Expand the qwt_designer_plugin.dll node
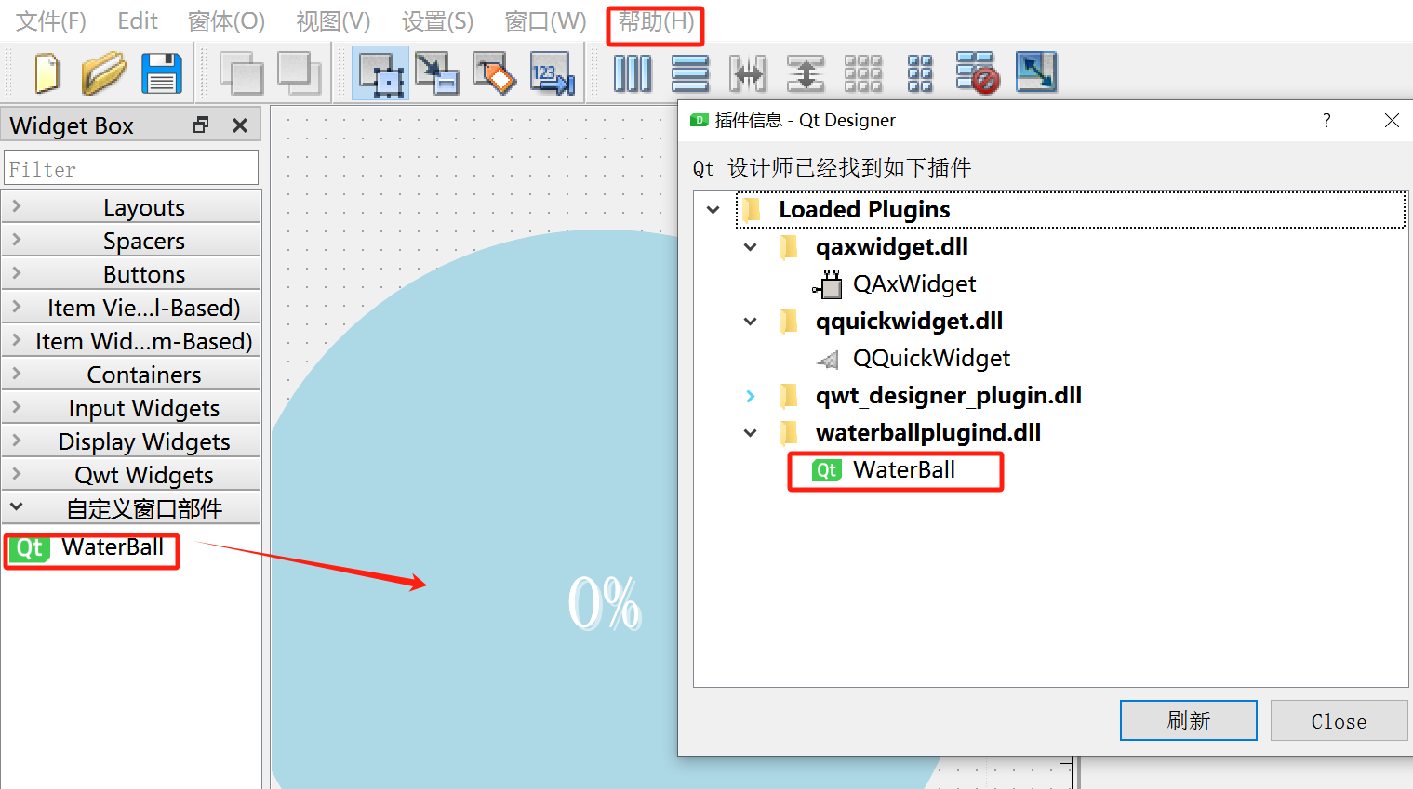1413x789 pixels. (x=751, y=396)
